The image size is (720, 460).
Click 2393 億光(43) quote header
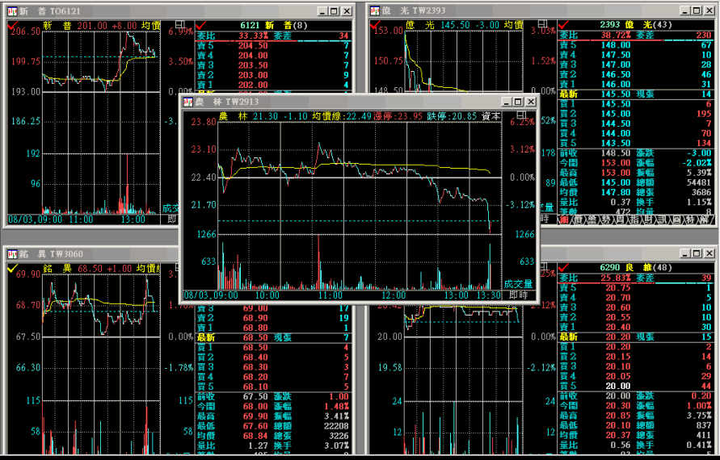click(x=635, y=25)
